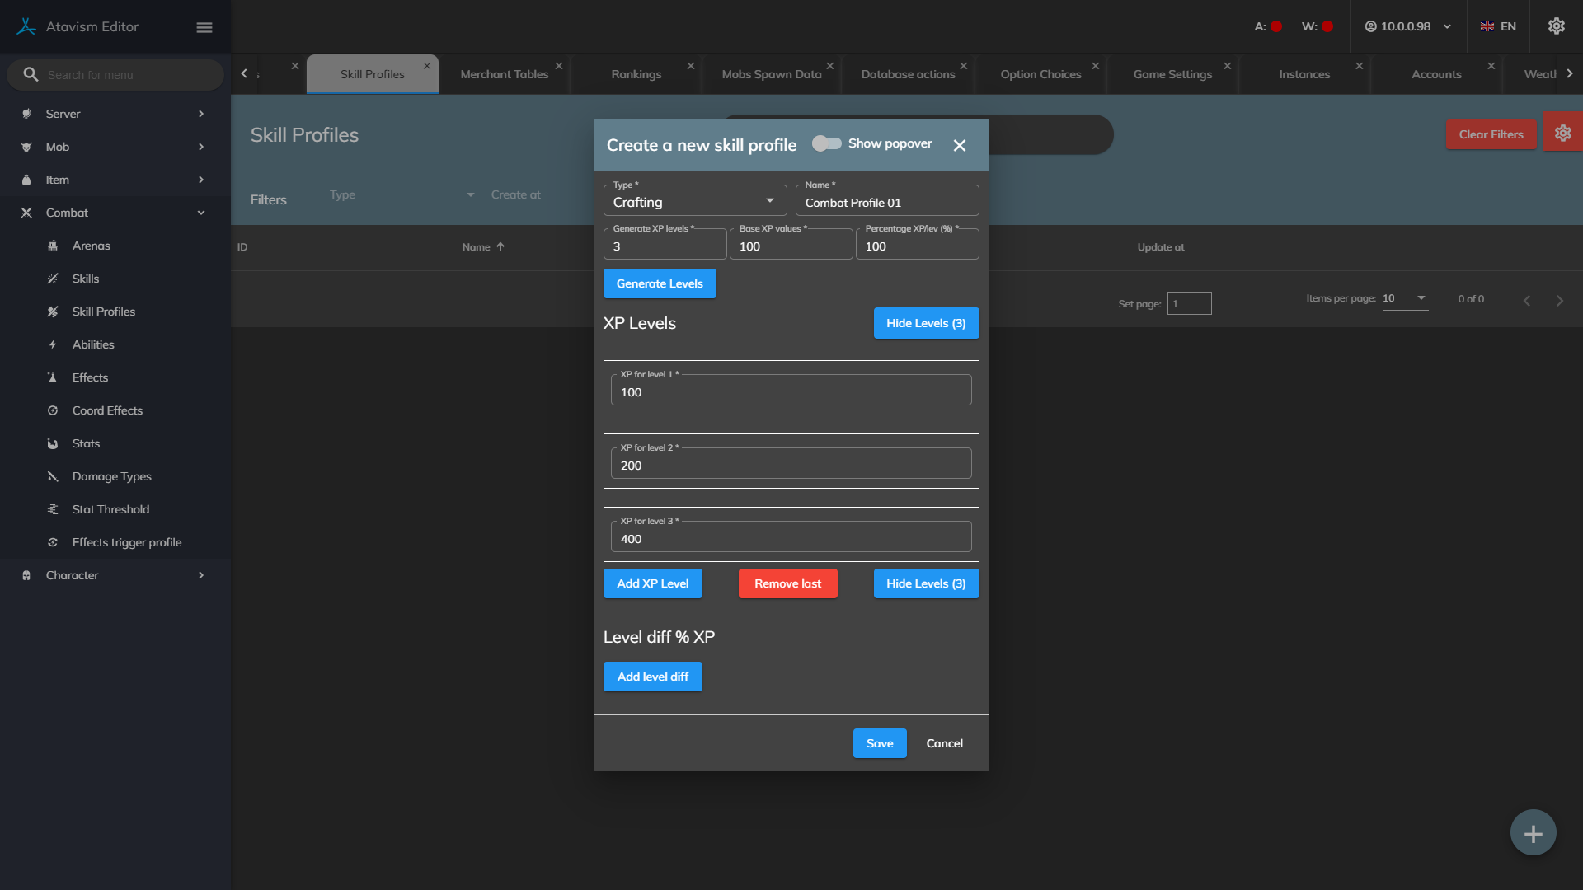
Task: Click the Coord Effects sidebar icon
Action: pos(53,410)
